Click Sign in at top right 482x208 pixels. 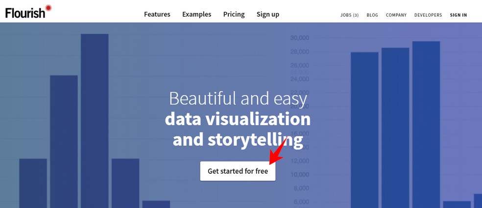(458, 15)
